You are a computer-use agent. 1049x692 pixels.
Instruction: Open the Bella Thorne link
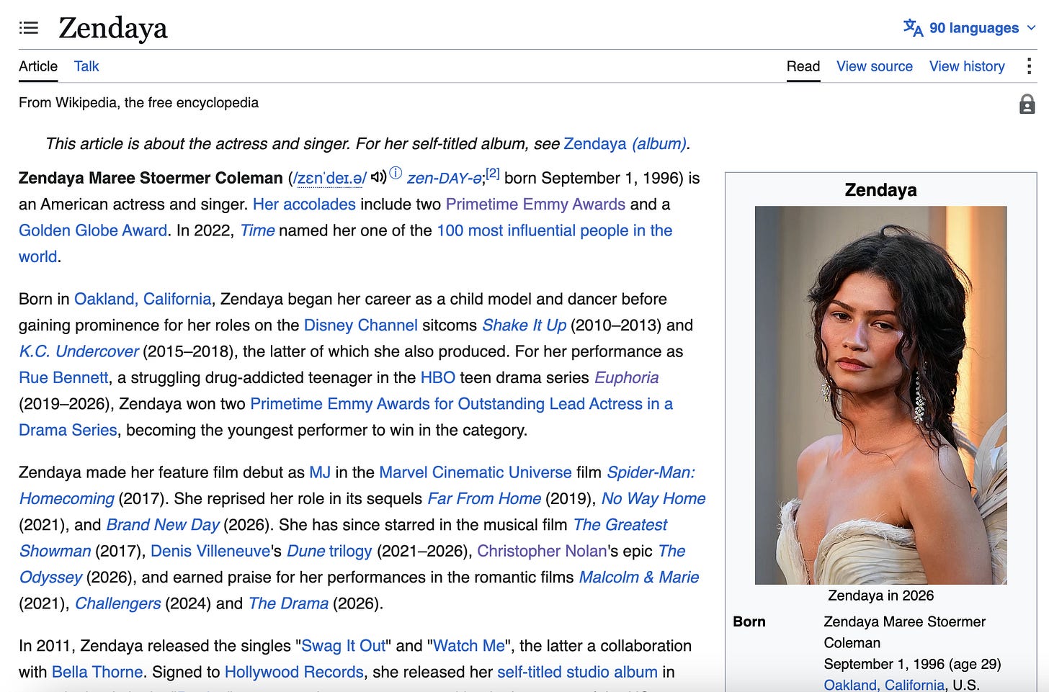pos(97,673)
